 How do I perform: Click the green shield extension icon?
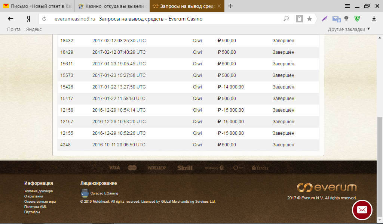tap(357, 19)
